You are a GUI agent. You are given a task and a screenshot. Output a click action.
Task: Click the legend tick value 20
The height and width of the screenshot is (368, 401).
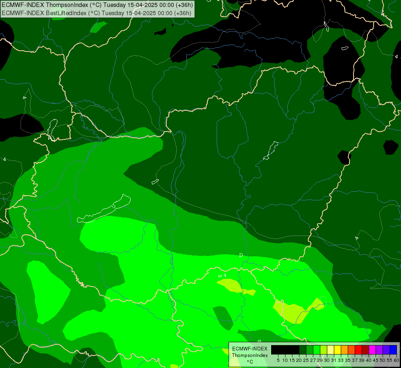point(299,360)
